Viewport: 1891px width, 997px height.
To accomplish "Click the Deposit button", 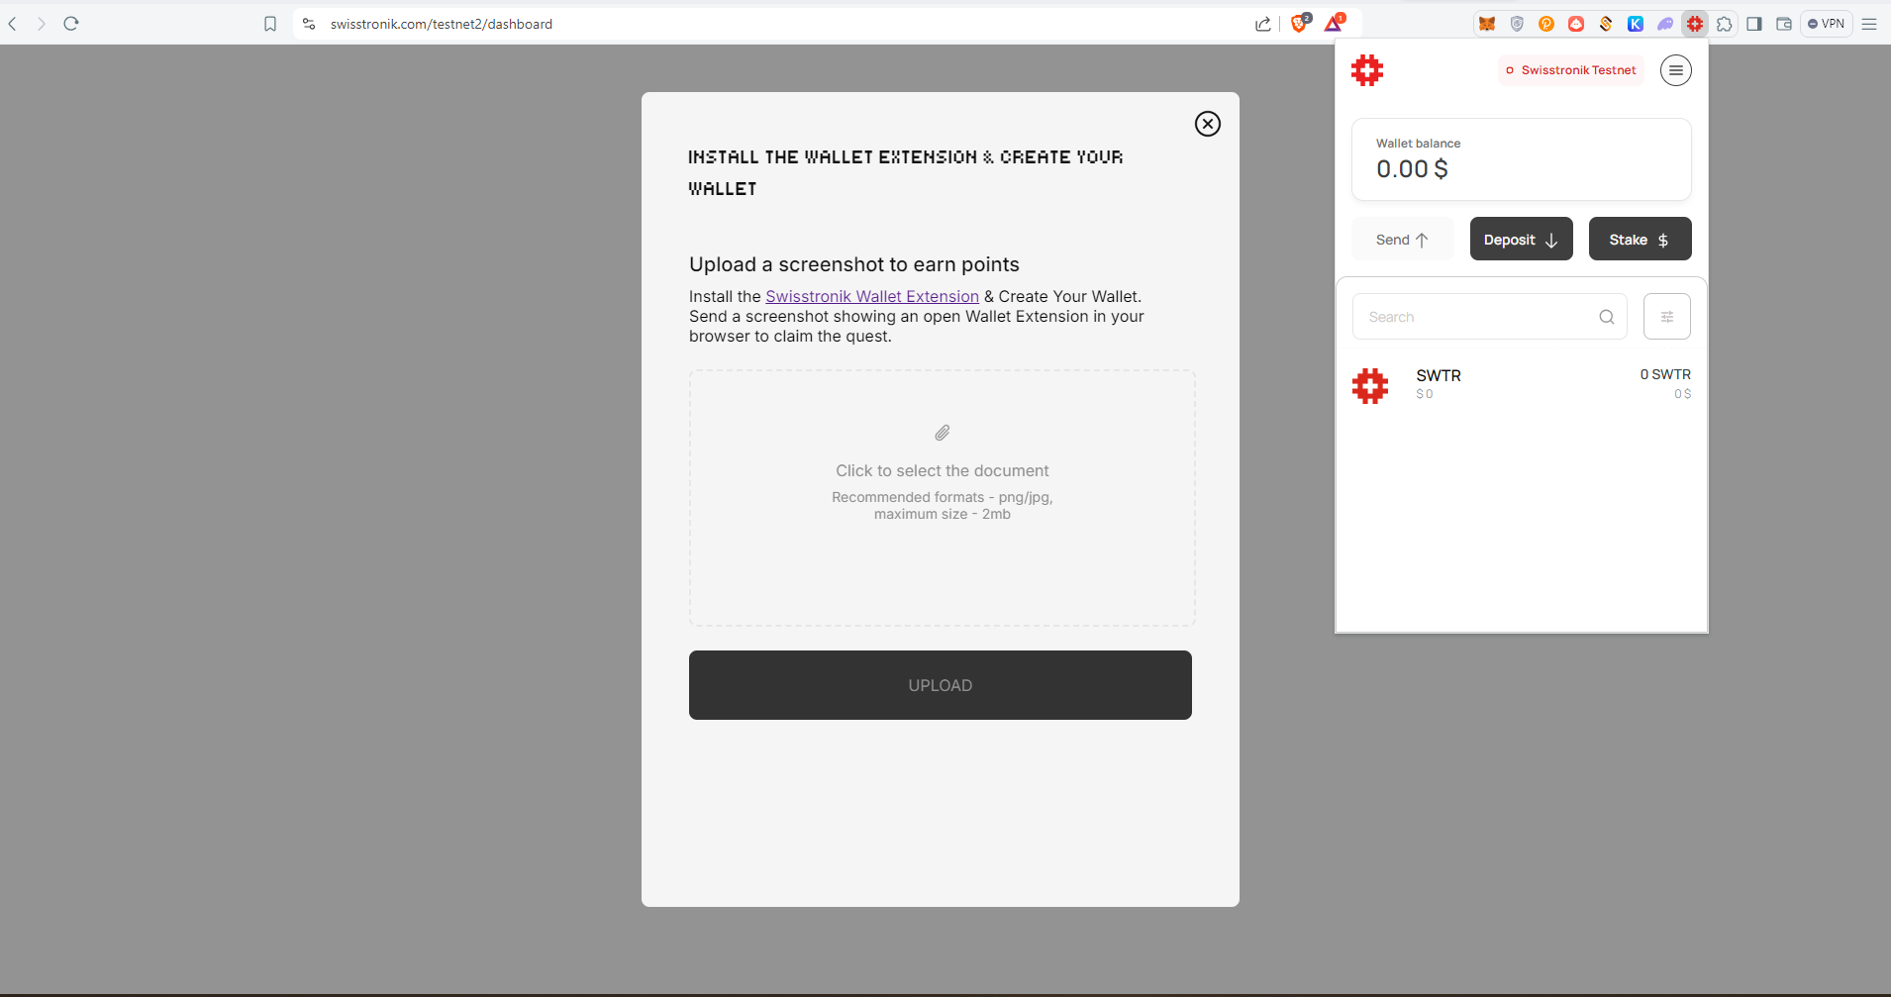I will point(1521,240).
